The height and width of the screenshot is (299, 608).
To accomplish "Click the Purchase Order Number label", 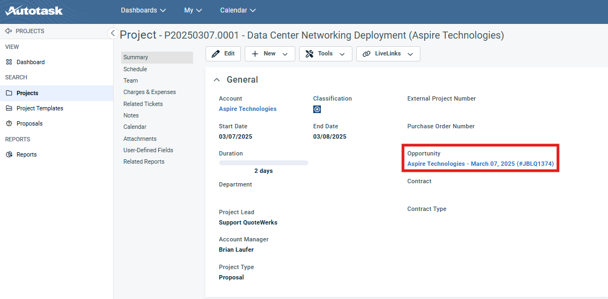I will click(441, 126).
